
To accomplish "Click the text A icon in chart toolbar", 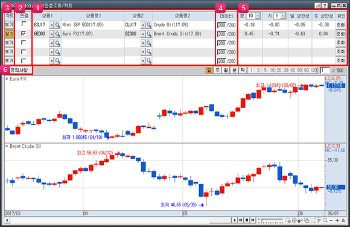I will (x=343, y=220).
